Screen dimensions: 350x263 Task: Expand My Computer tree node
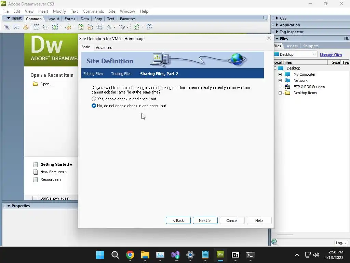tap(280, 74)
